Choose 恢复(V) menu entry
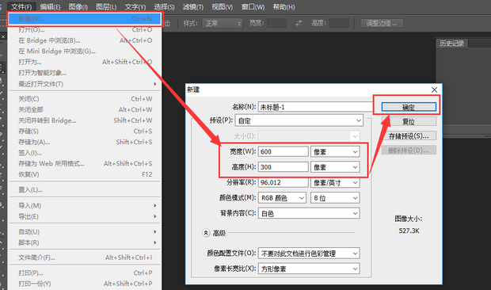This screenshot has width=491, height=290. coord(85,174)
